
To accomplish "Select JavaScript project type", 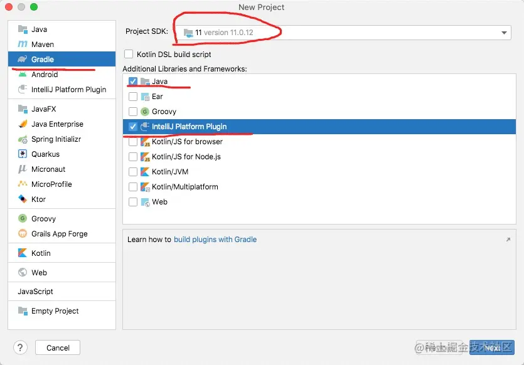I will pos(62,292).
